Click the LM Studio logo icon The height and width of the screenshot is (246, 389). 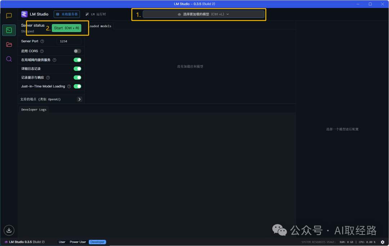[24, 14]
